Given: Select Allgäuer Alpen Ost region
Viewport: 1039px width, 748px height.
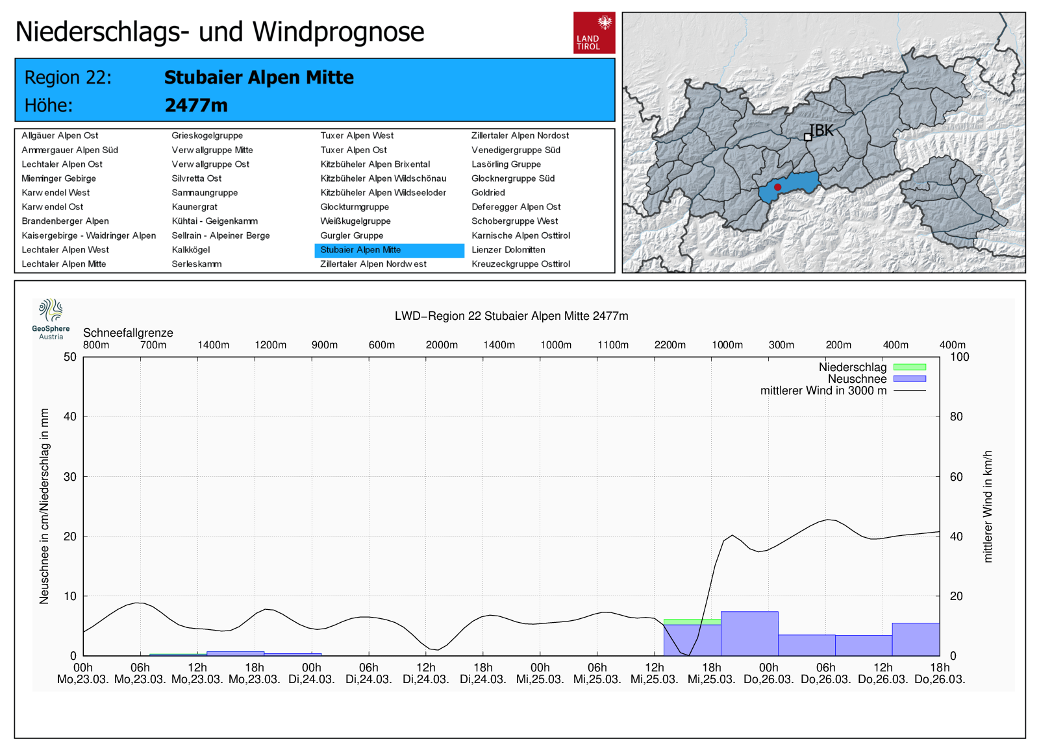Looking at the screenshot, I should pyautogui.click(x=60, y=136).
